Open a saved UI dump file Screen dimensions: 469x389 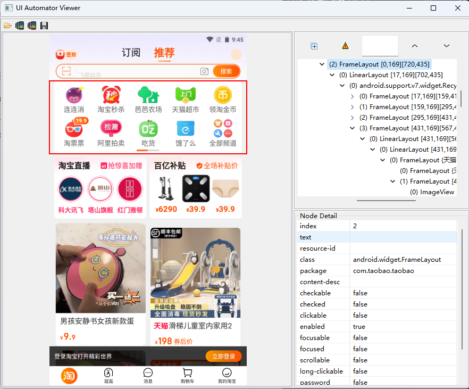point(7,26)
